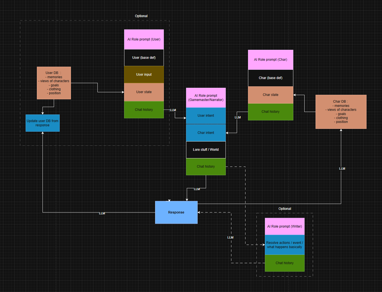Screen dimensions: 382x292
Task: Click Chat history under Char state
Action: (x=271, y=112)
